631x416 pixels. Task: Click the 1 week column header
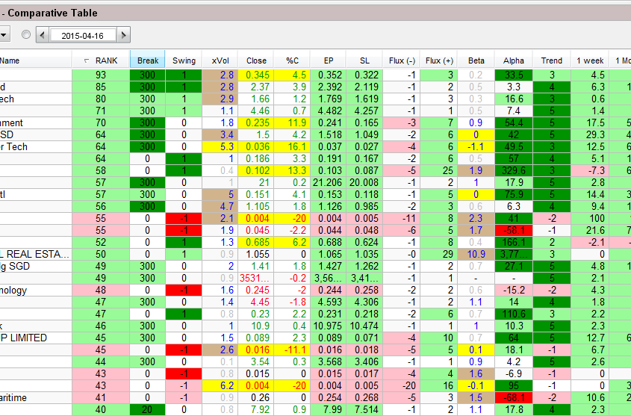tap(590, 60)
